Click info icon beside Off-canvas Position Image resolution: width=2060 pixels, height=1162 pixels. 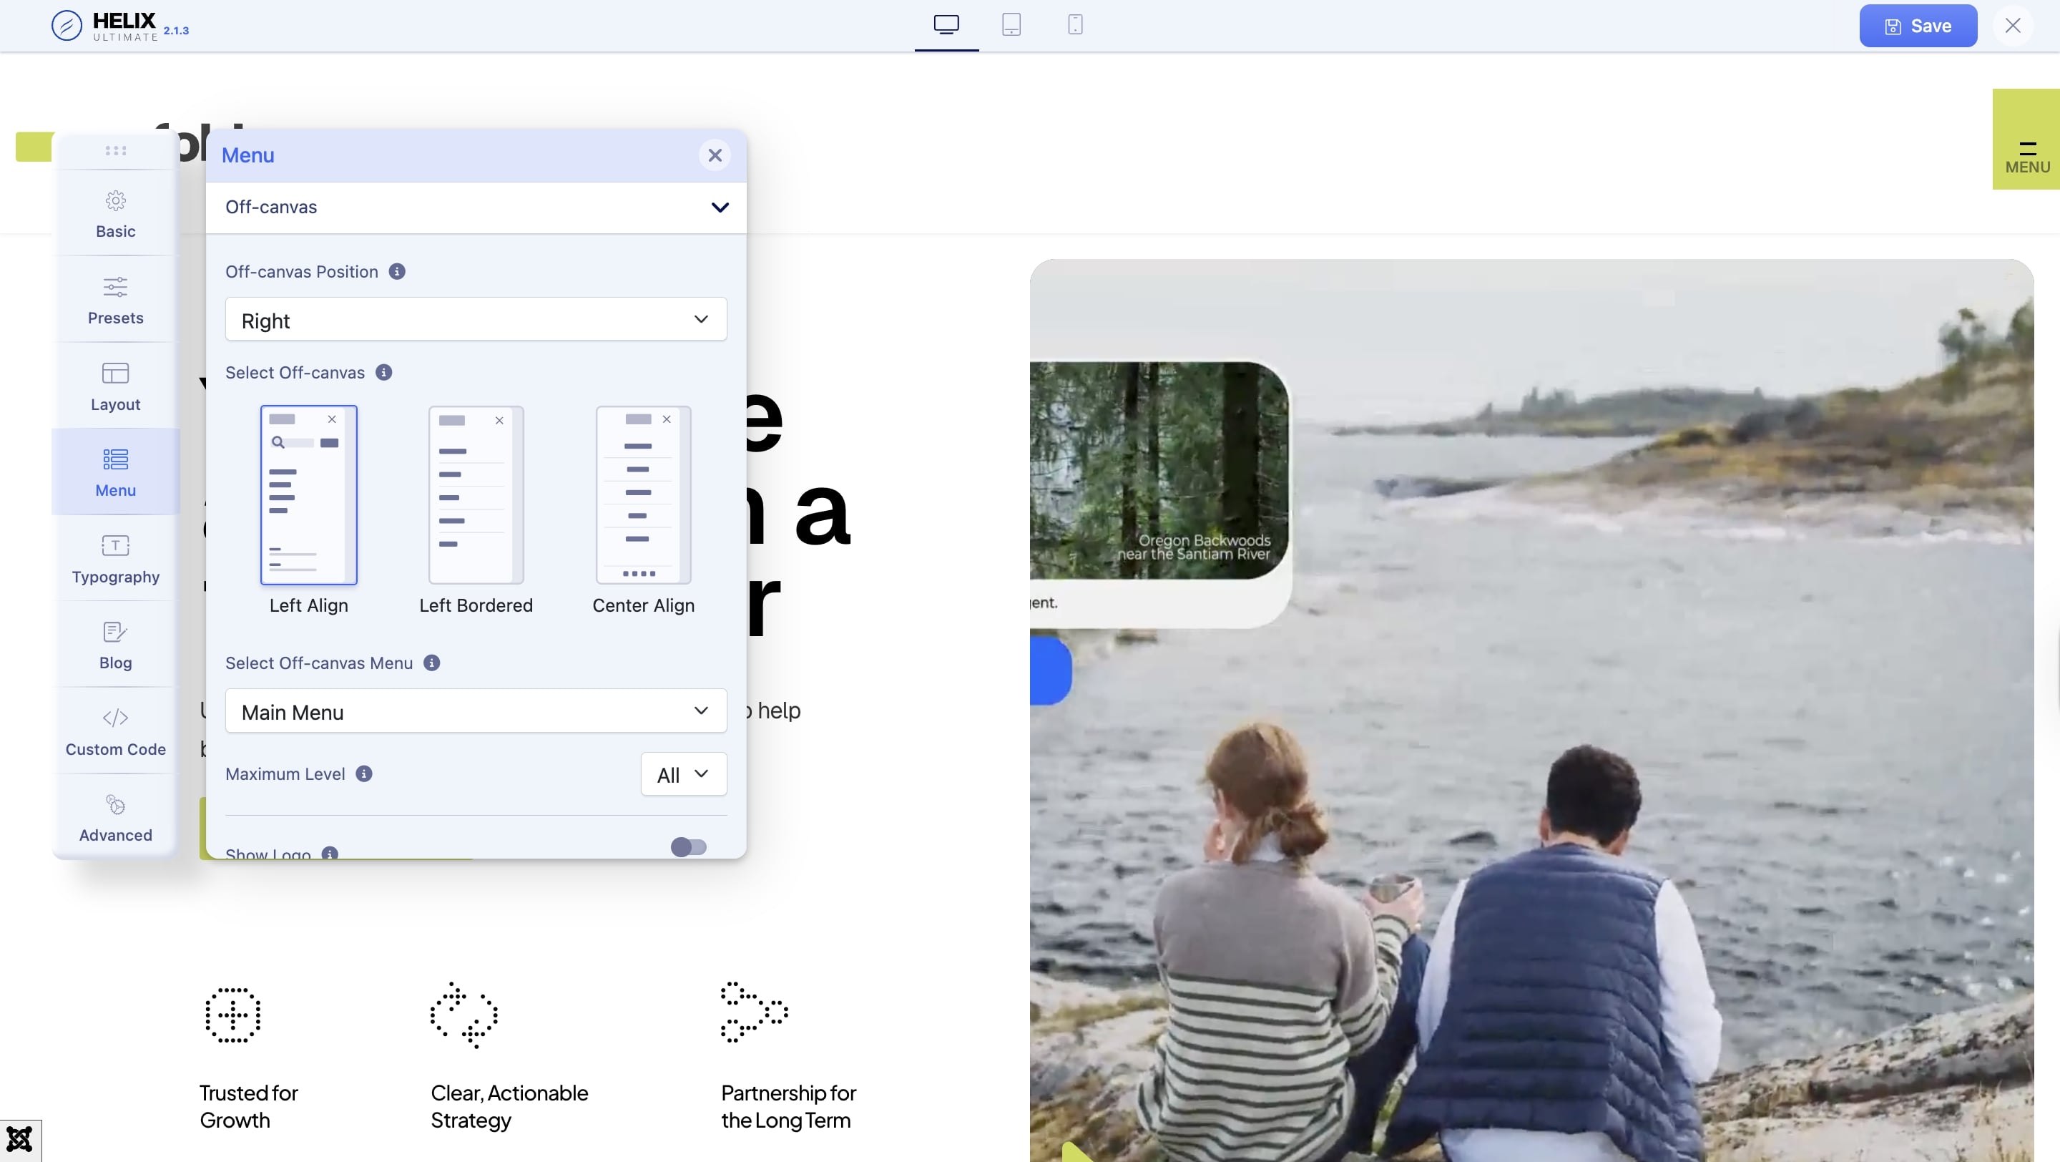[397, 272]
